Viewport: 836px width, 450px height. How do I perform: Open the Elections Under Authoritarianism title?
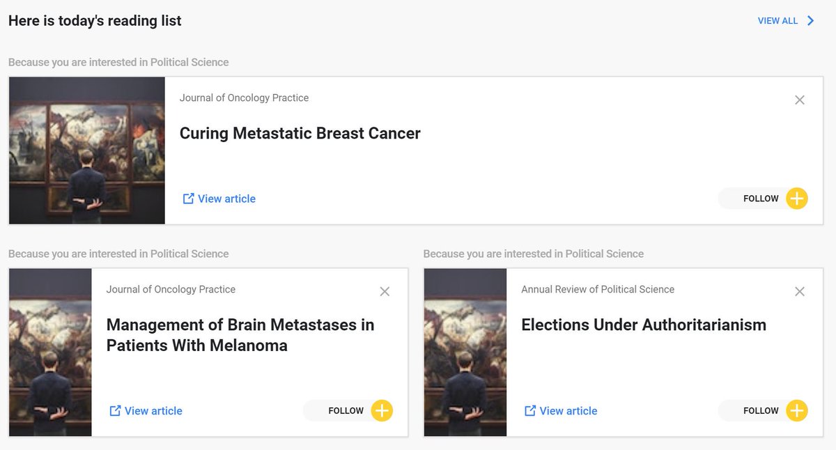tap(644, 325)
